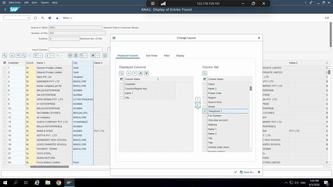
Task: Click the Details magnifier icon in the ALV toolbar
Action: (x=5, y=56)
